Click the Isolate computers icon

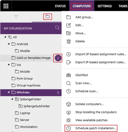[69, 104]
